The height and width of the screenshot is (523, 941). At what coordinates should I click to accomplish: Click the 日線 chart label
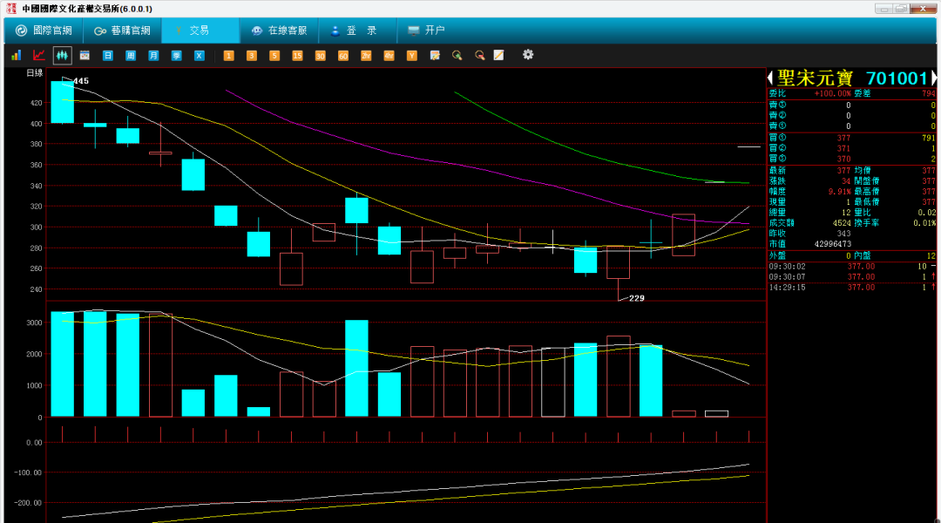[x=35, y=73]
